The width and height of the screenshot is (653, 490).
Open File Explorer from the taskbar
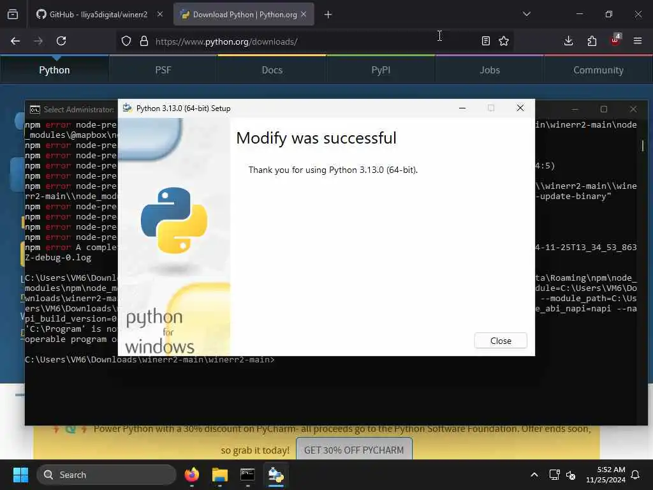[220, 475]
